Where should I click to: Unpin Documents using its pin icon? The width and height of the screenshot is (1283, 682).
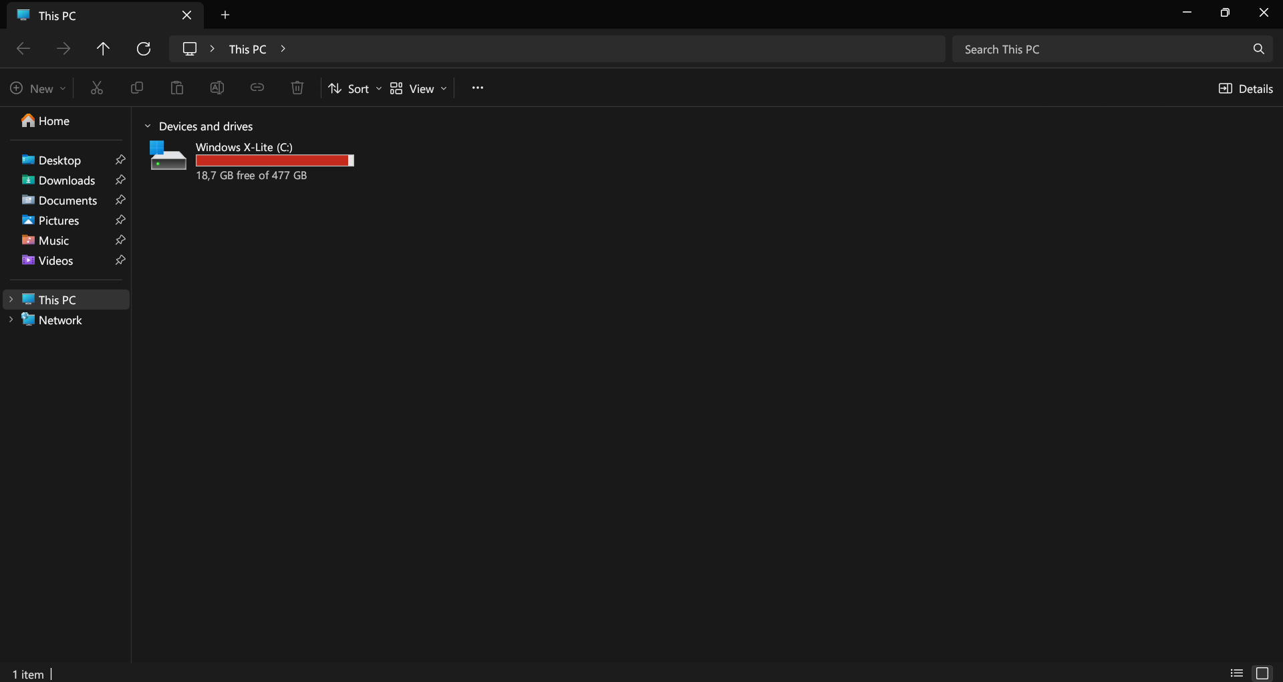coord(120,200)
